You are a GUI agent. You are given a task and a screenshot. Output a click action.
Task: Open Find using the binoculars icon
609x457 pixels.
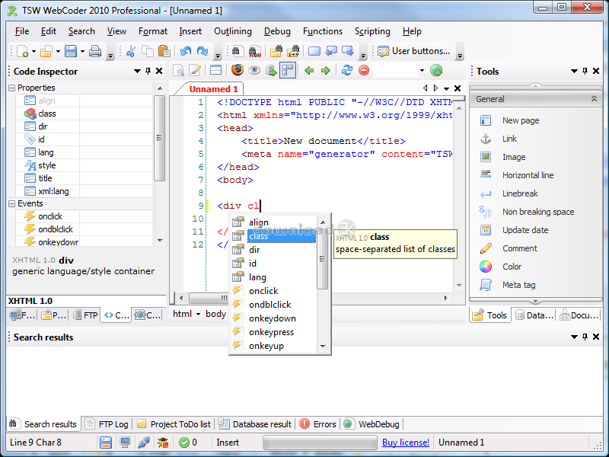click(x=238, y=51)
